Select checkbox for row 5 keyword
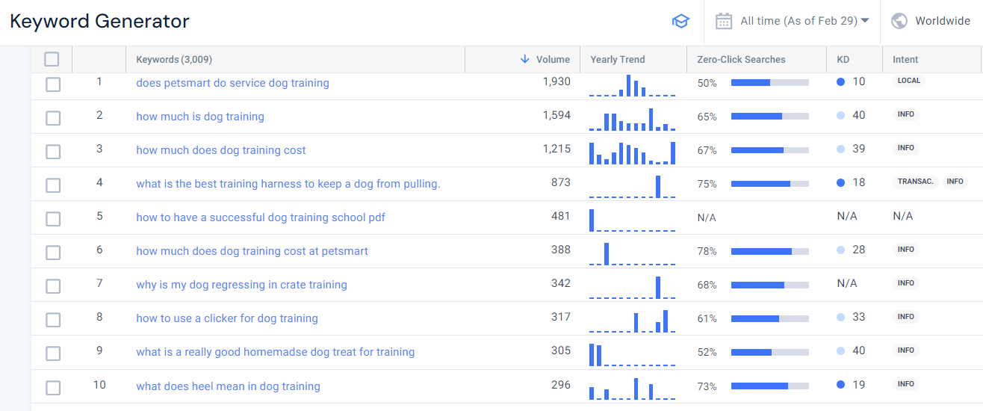983x411 pixels. click(53, 219)
